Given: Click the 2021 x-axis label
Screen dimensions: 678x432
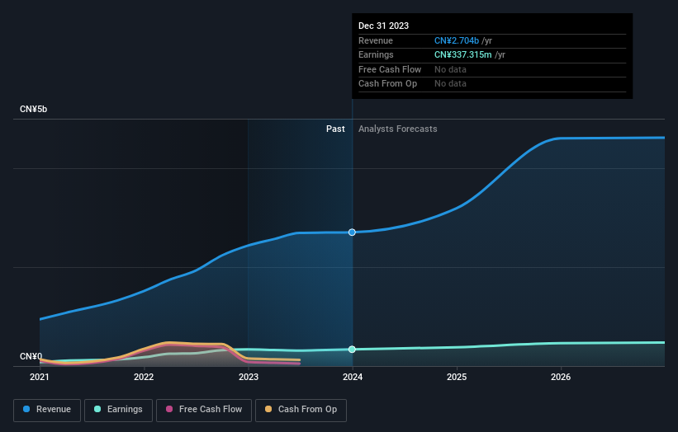Looking at the screenshot, I should (40, 378).
